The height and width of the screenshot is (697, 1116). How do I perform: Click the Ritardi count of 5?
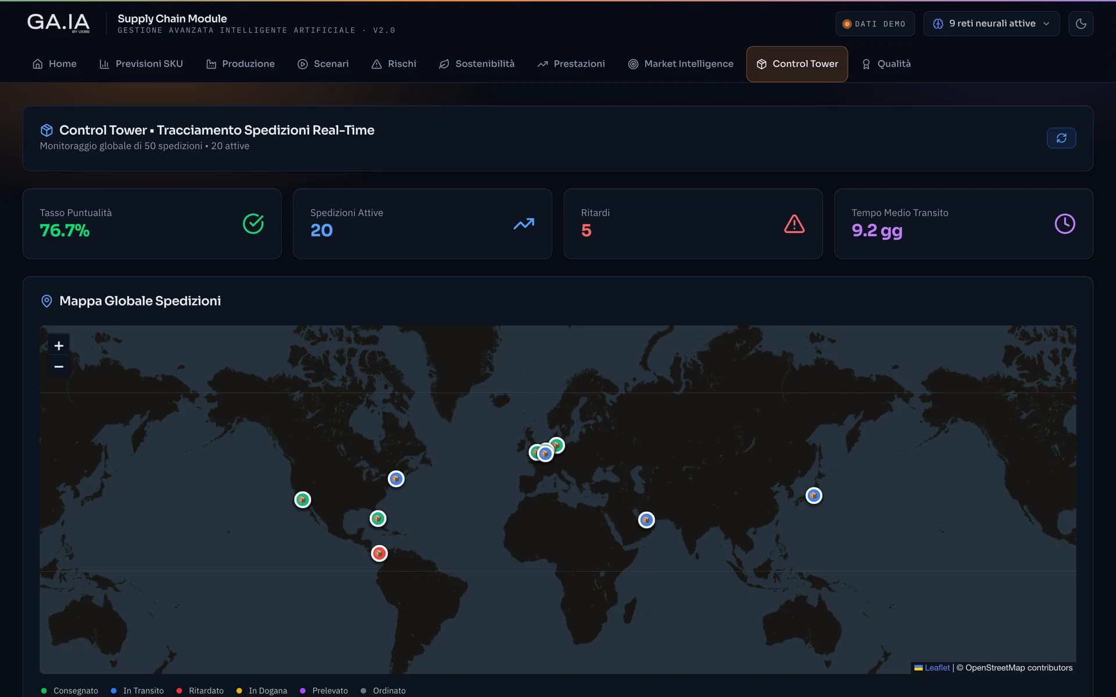point(586,231)
